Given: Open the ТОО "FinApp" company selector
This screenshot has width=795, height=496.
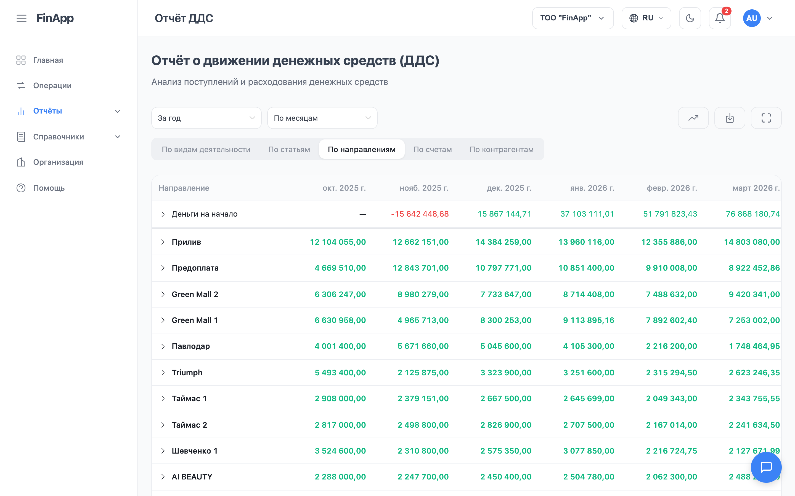Looking at the screenshot, I should point(573,18).
